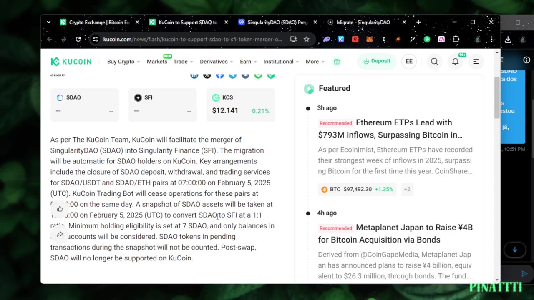
Task: Open the Markets menu item
Action: [157, 62]
